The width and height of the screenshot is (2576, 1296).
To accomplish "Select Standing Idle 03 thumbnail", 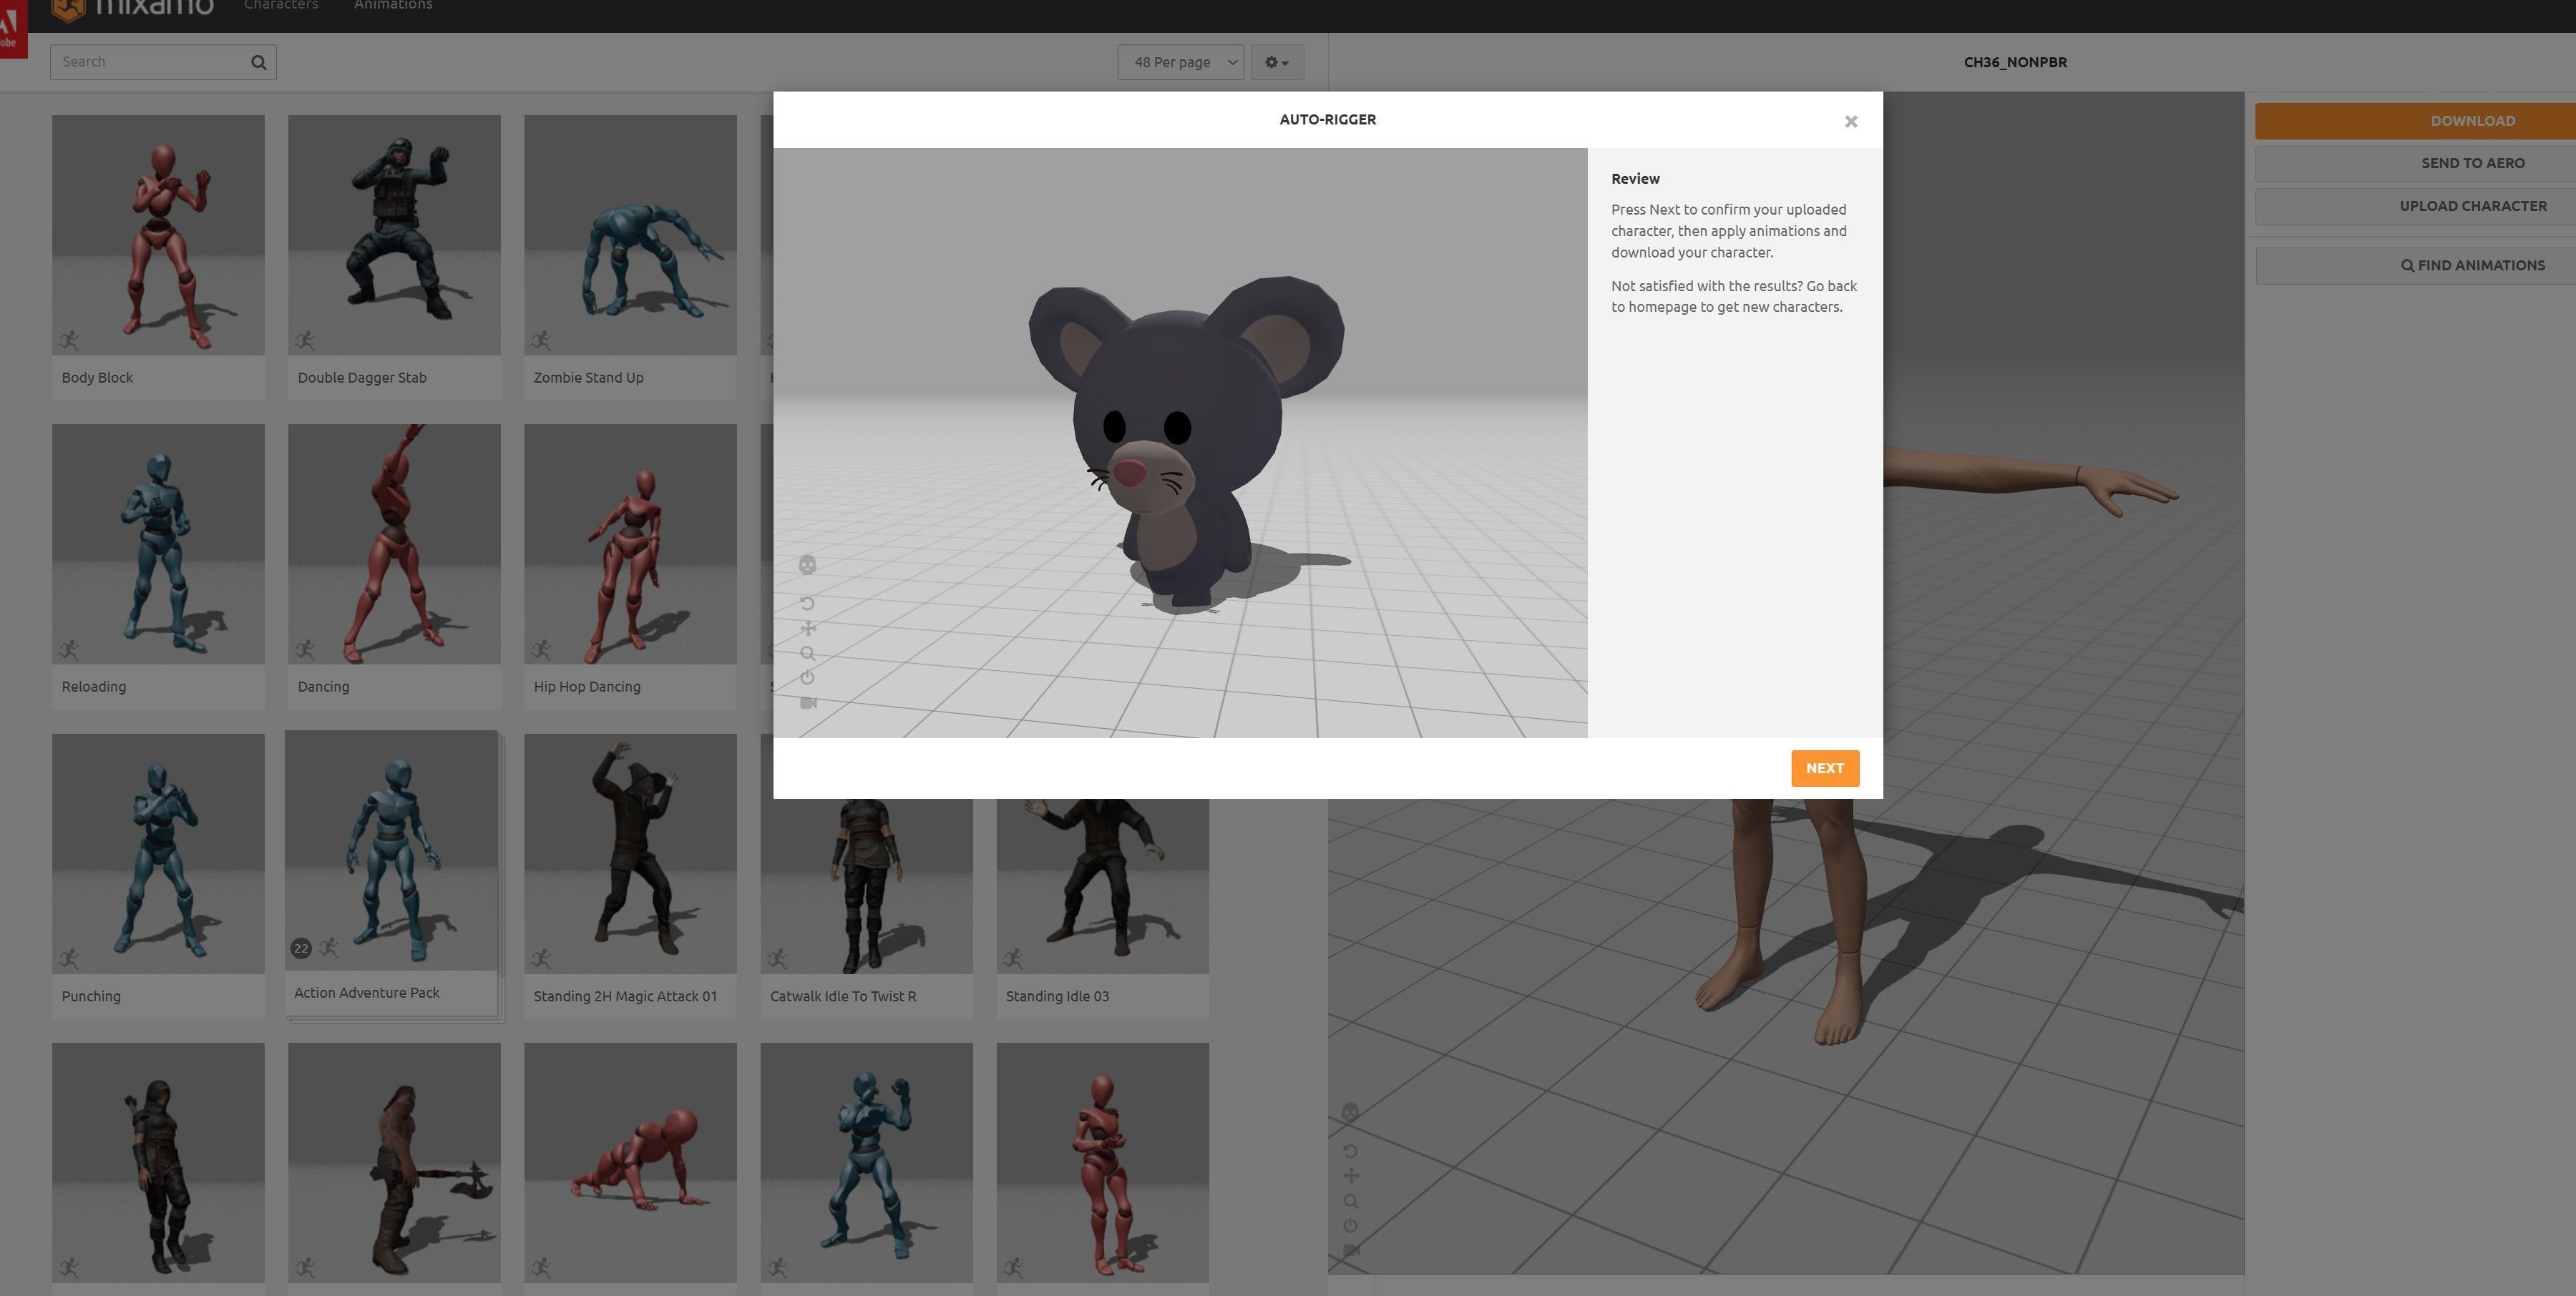I will click(1102, 886).
